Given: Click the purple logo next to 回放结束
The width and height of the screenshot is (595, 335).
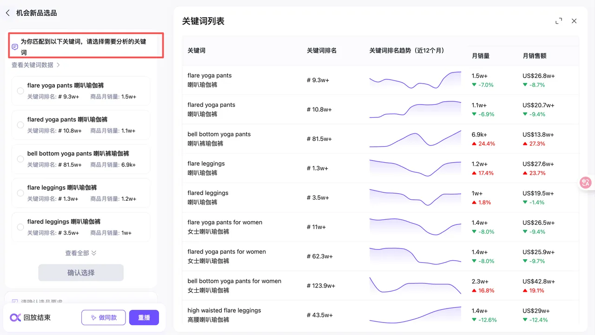Looking at the screenshot, I should [x=15, y=317].
